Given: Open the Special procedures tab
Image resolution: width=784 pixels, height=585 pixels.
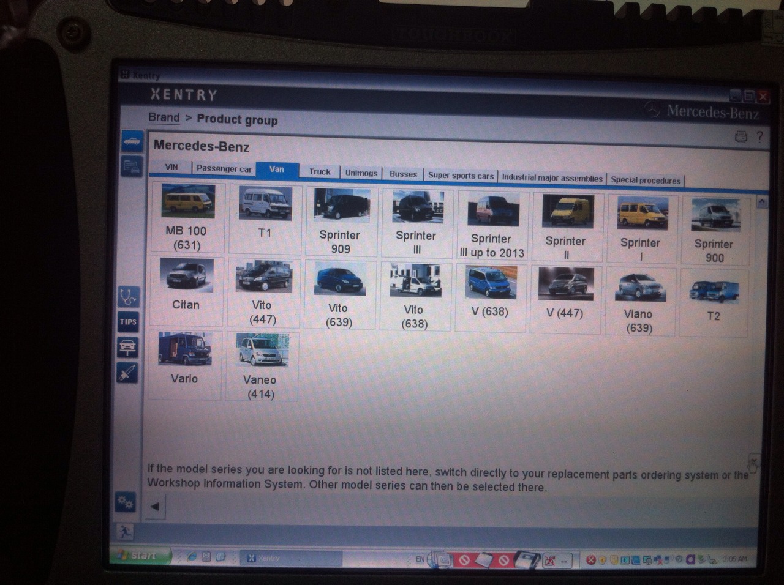Looking at the screenshot, I should [645, 180].
